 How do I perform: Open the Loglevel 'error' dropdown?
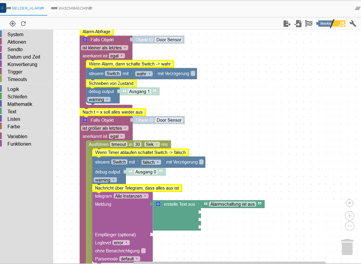click(121, 243)
